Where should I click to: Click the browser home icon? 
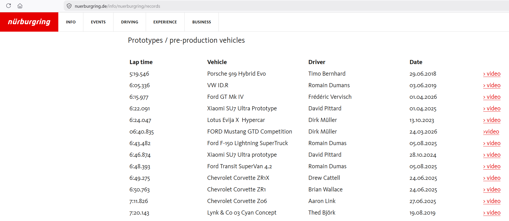tap(20, 6)
